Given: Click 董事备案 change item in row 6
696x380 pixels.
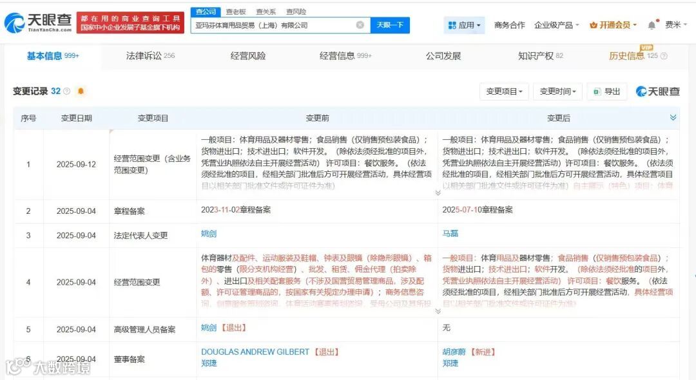Looking at the screenshot, I should (129, 359).
